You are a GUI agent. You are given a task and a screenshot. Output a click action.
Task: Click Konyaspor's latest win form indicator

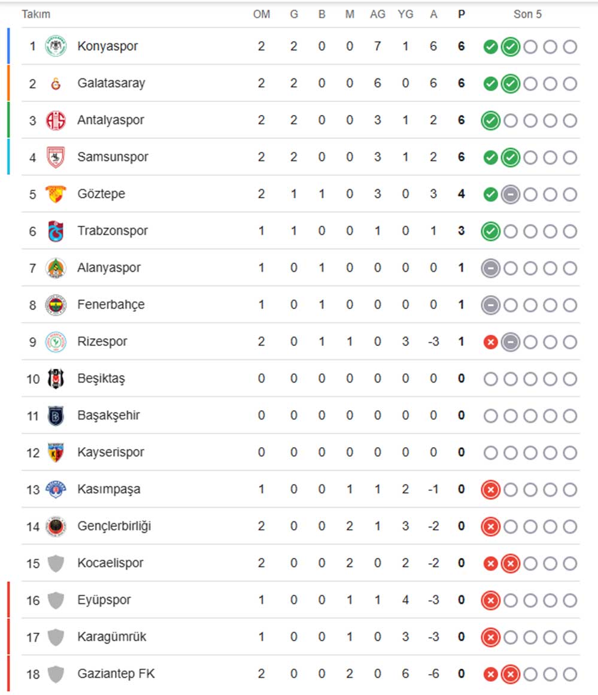pos(510,47)
